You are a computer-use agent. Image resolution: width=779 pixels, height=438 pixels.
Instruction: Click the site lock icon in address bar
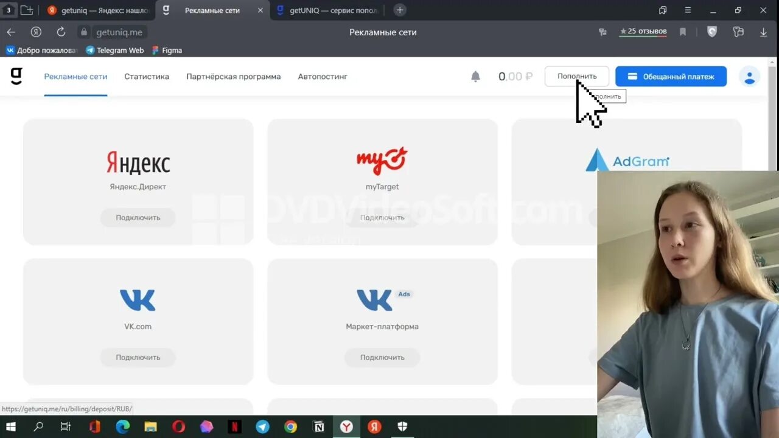click(84, 32)
